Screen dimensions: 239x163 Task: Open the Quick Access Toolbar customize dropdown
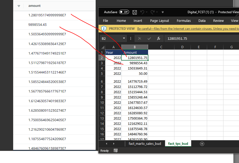point(163,12)
